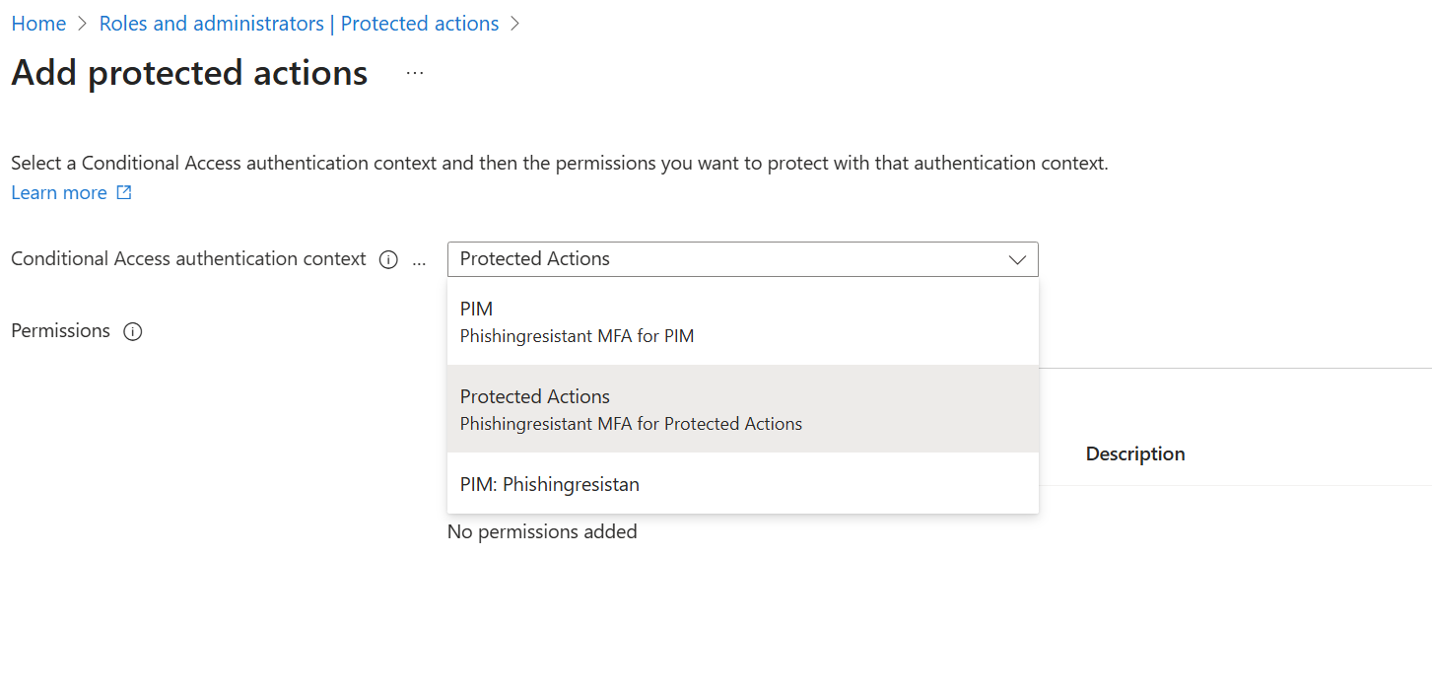Click the info icon next to Permissions
Viewport: 1432px width, 696px height.
coord(133,331)
